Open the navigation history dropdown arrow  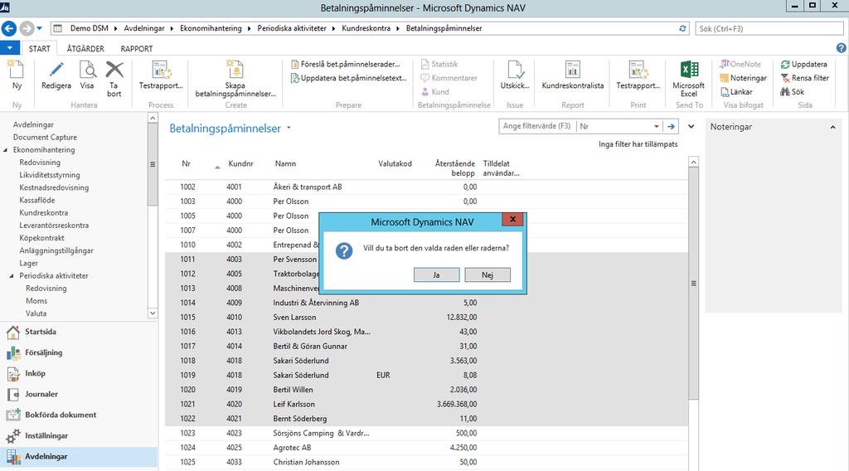click(40, 28)
